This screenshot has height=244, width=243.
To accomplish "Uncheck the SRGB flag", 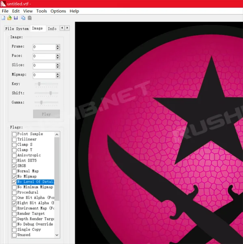I will click(x=14, y=166).
